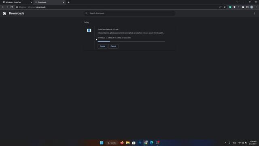Open the downloads page three-dot menu
The height and width of the screenshot is (146, 259).
click(x=255, y=13)
